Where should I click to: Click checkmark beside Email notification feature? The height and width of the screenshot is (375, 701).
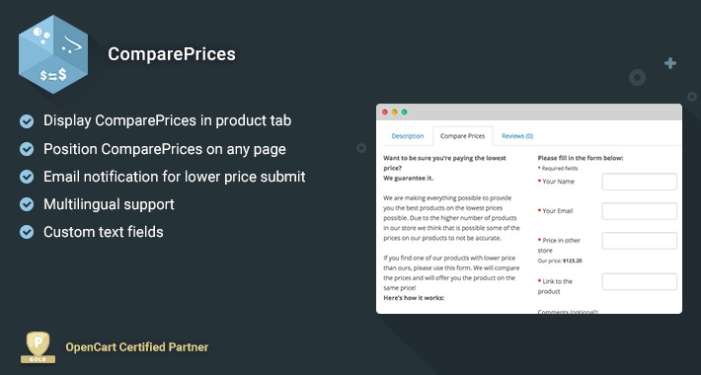tap(27, 177)
